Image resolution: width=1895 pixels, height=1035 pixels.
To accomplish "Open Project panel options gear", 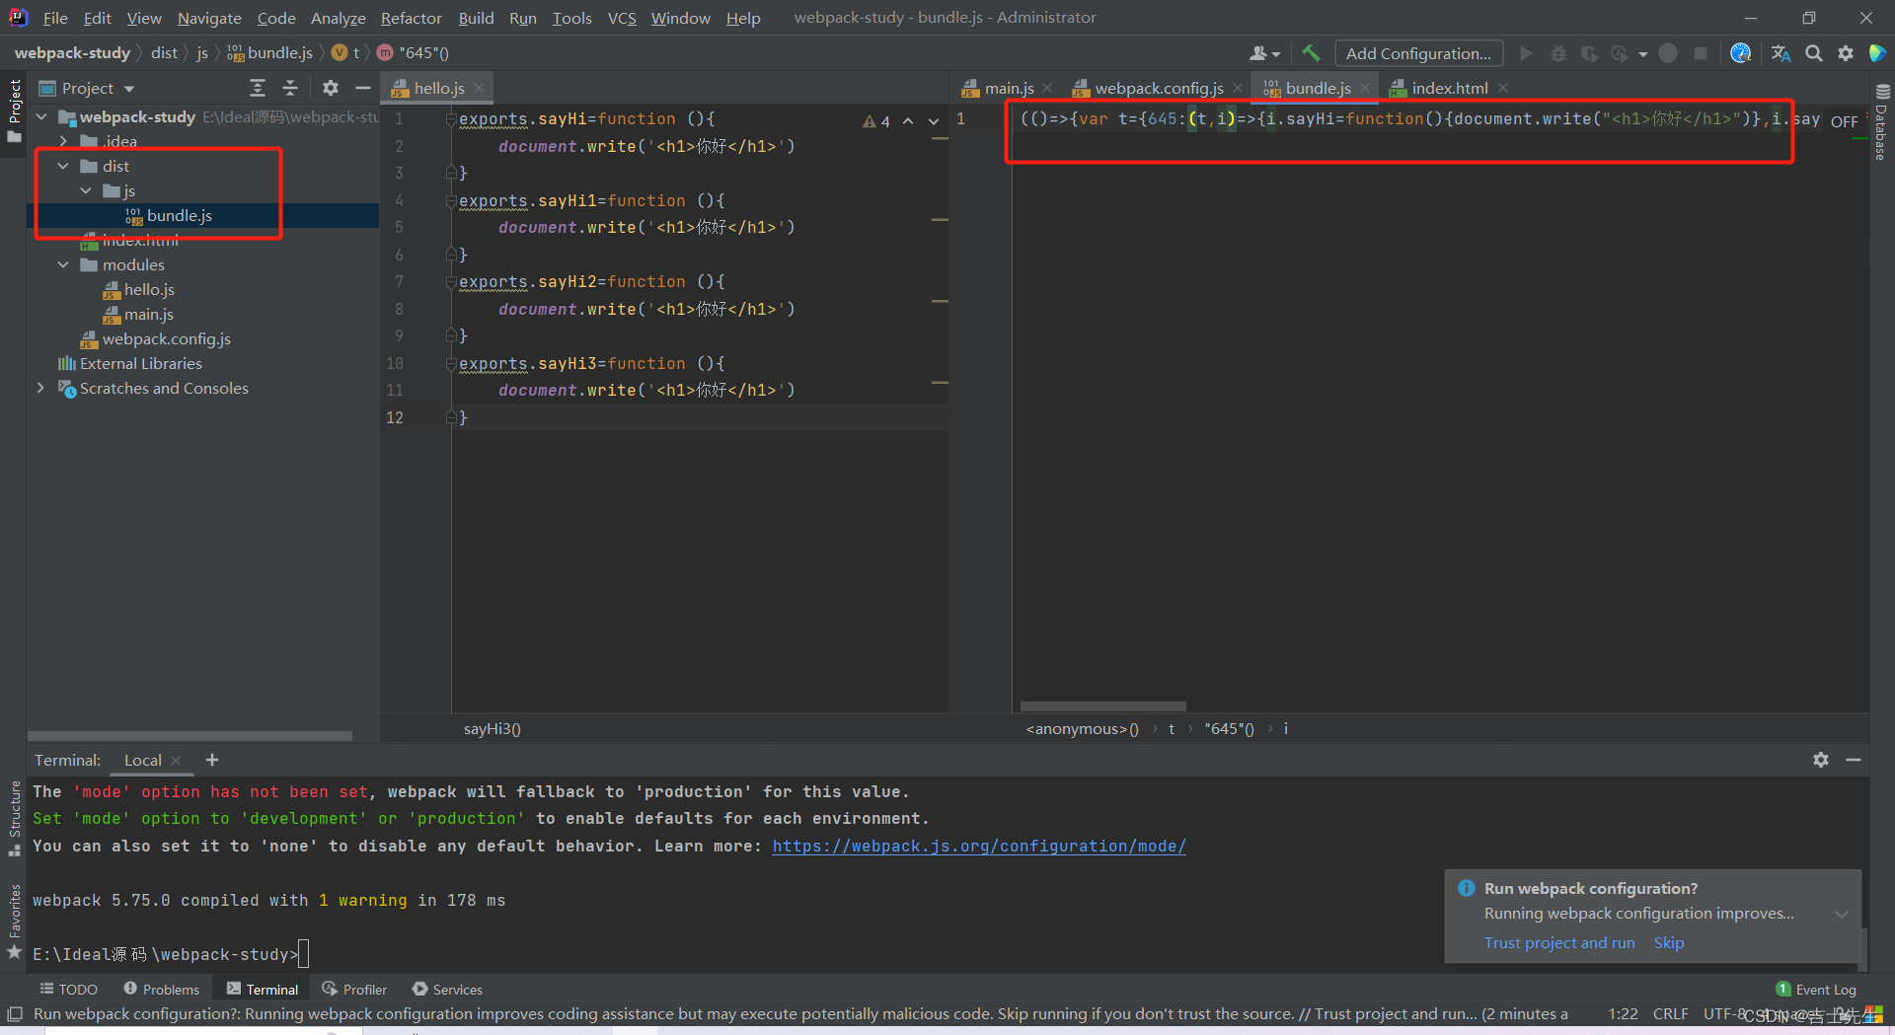I will [331, 88].
